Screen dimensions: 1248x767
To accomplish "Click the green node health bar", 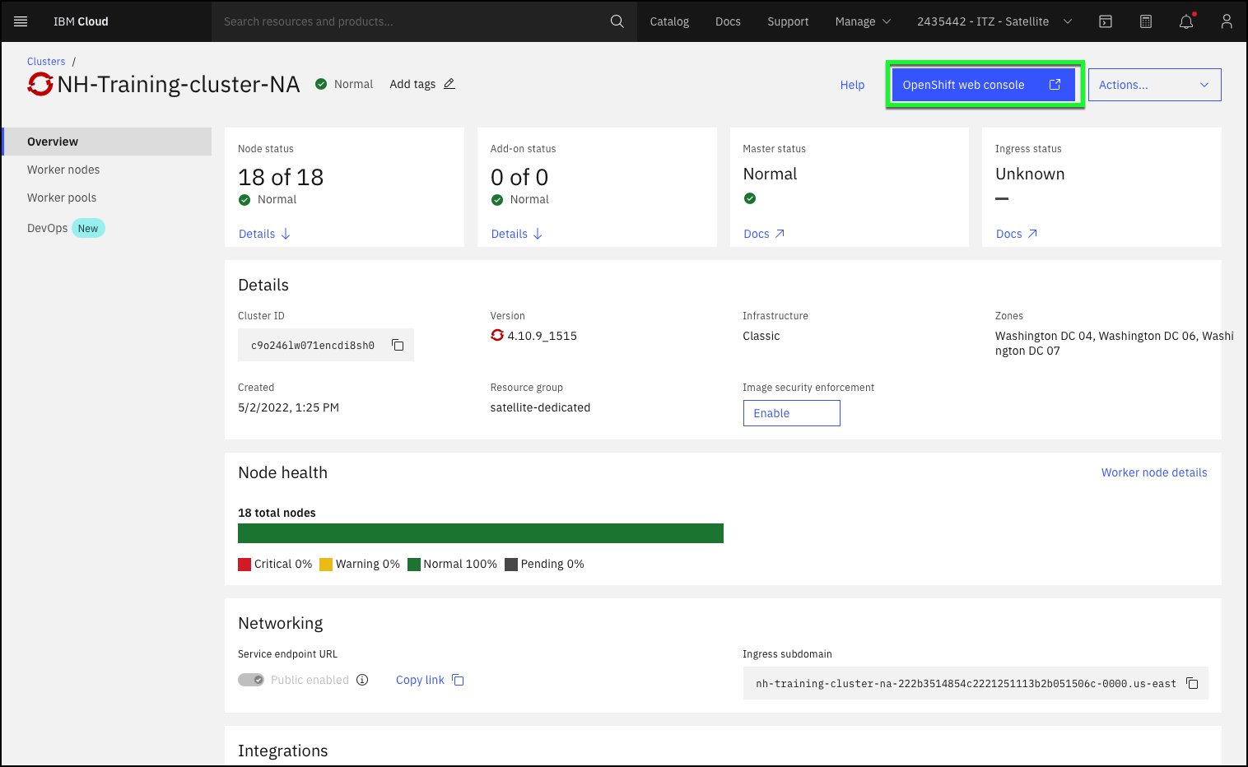I will point(480,533).
